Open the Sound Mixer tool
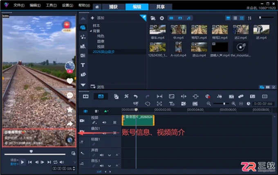Viewport: 278px width, 175px height. pyautogui.click(x=219, y=96)
